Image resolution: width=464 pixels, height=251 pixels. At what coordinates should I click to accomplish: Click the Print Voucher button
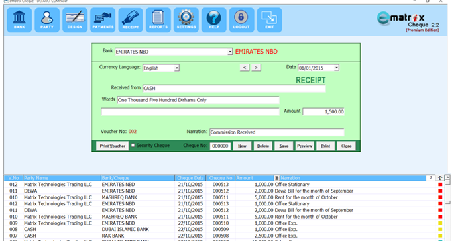click(113, 146)
